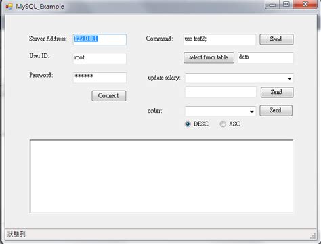Click the salary value input below update salary
Viewport: 321px width, 244px height.
[221, 92]
